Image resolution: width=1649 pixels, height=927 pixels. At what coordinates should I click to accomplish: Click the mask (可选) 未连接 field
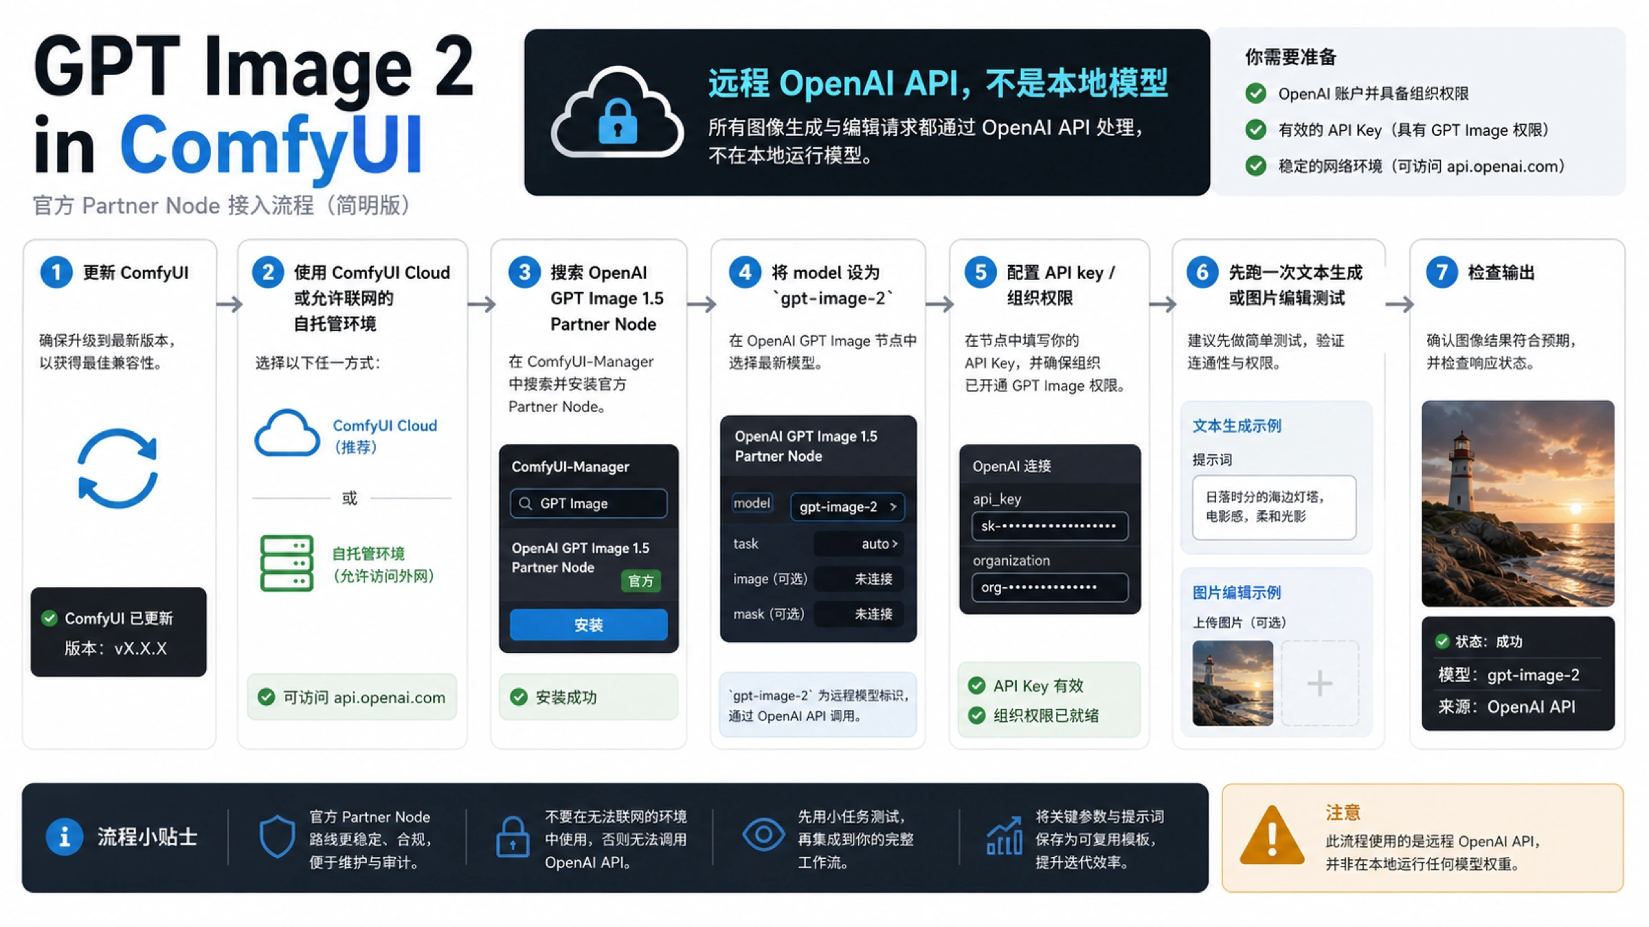click(859, 614)
